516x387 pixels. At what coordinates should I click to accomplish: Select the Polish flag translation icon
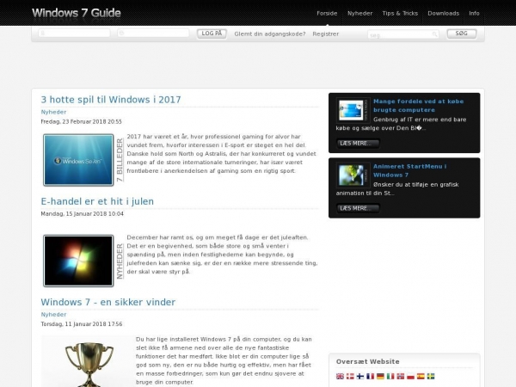(x=410, y=376)
